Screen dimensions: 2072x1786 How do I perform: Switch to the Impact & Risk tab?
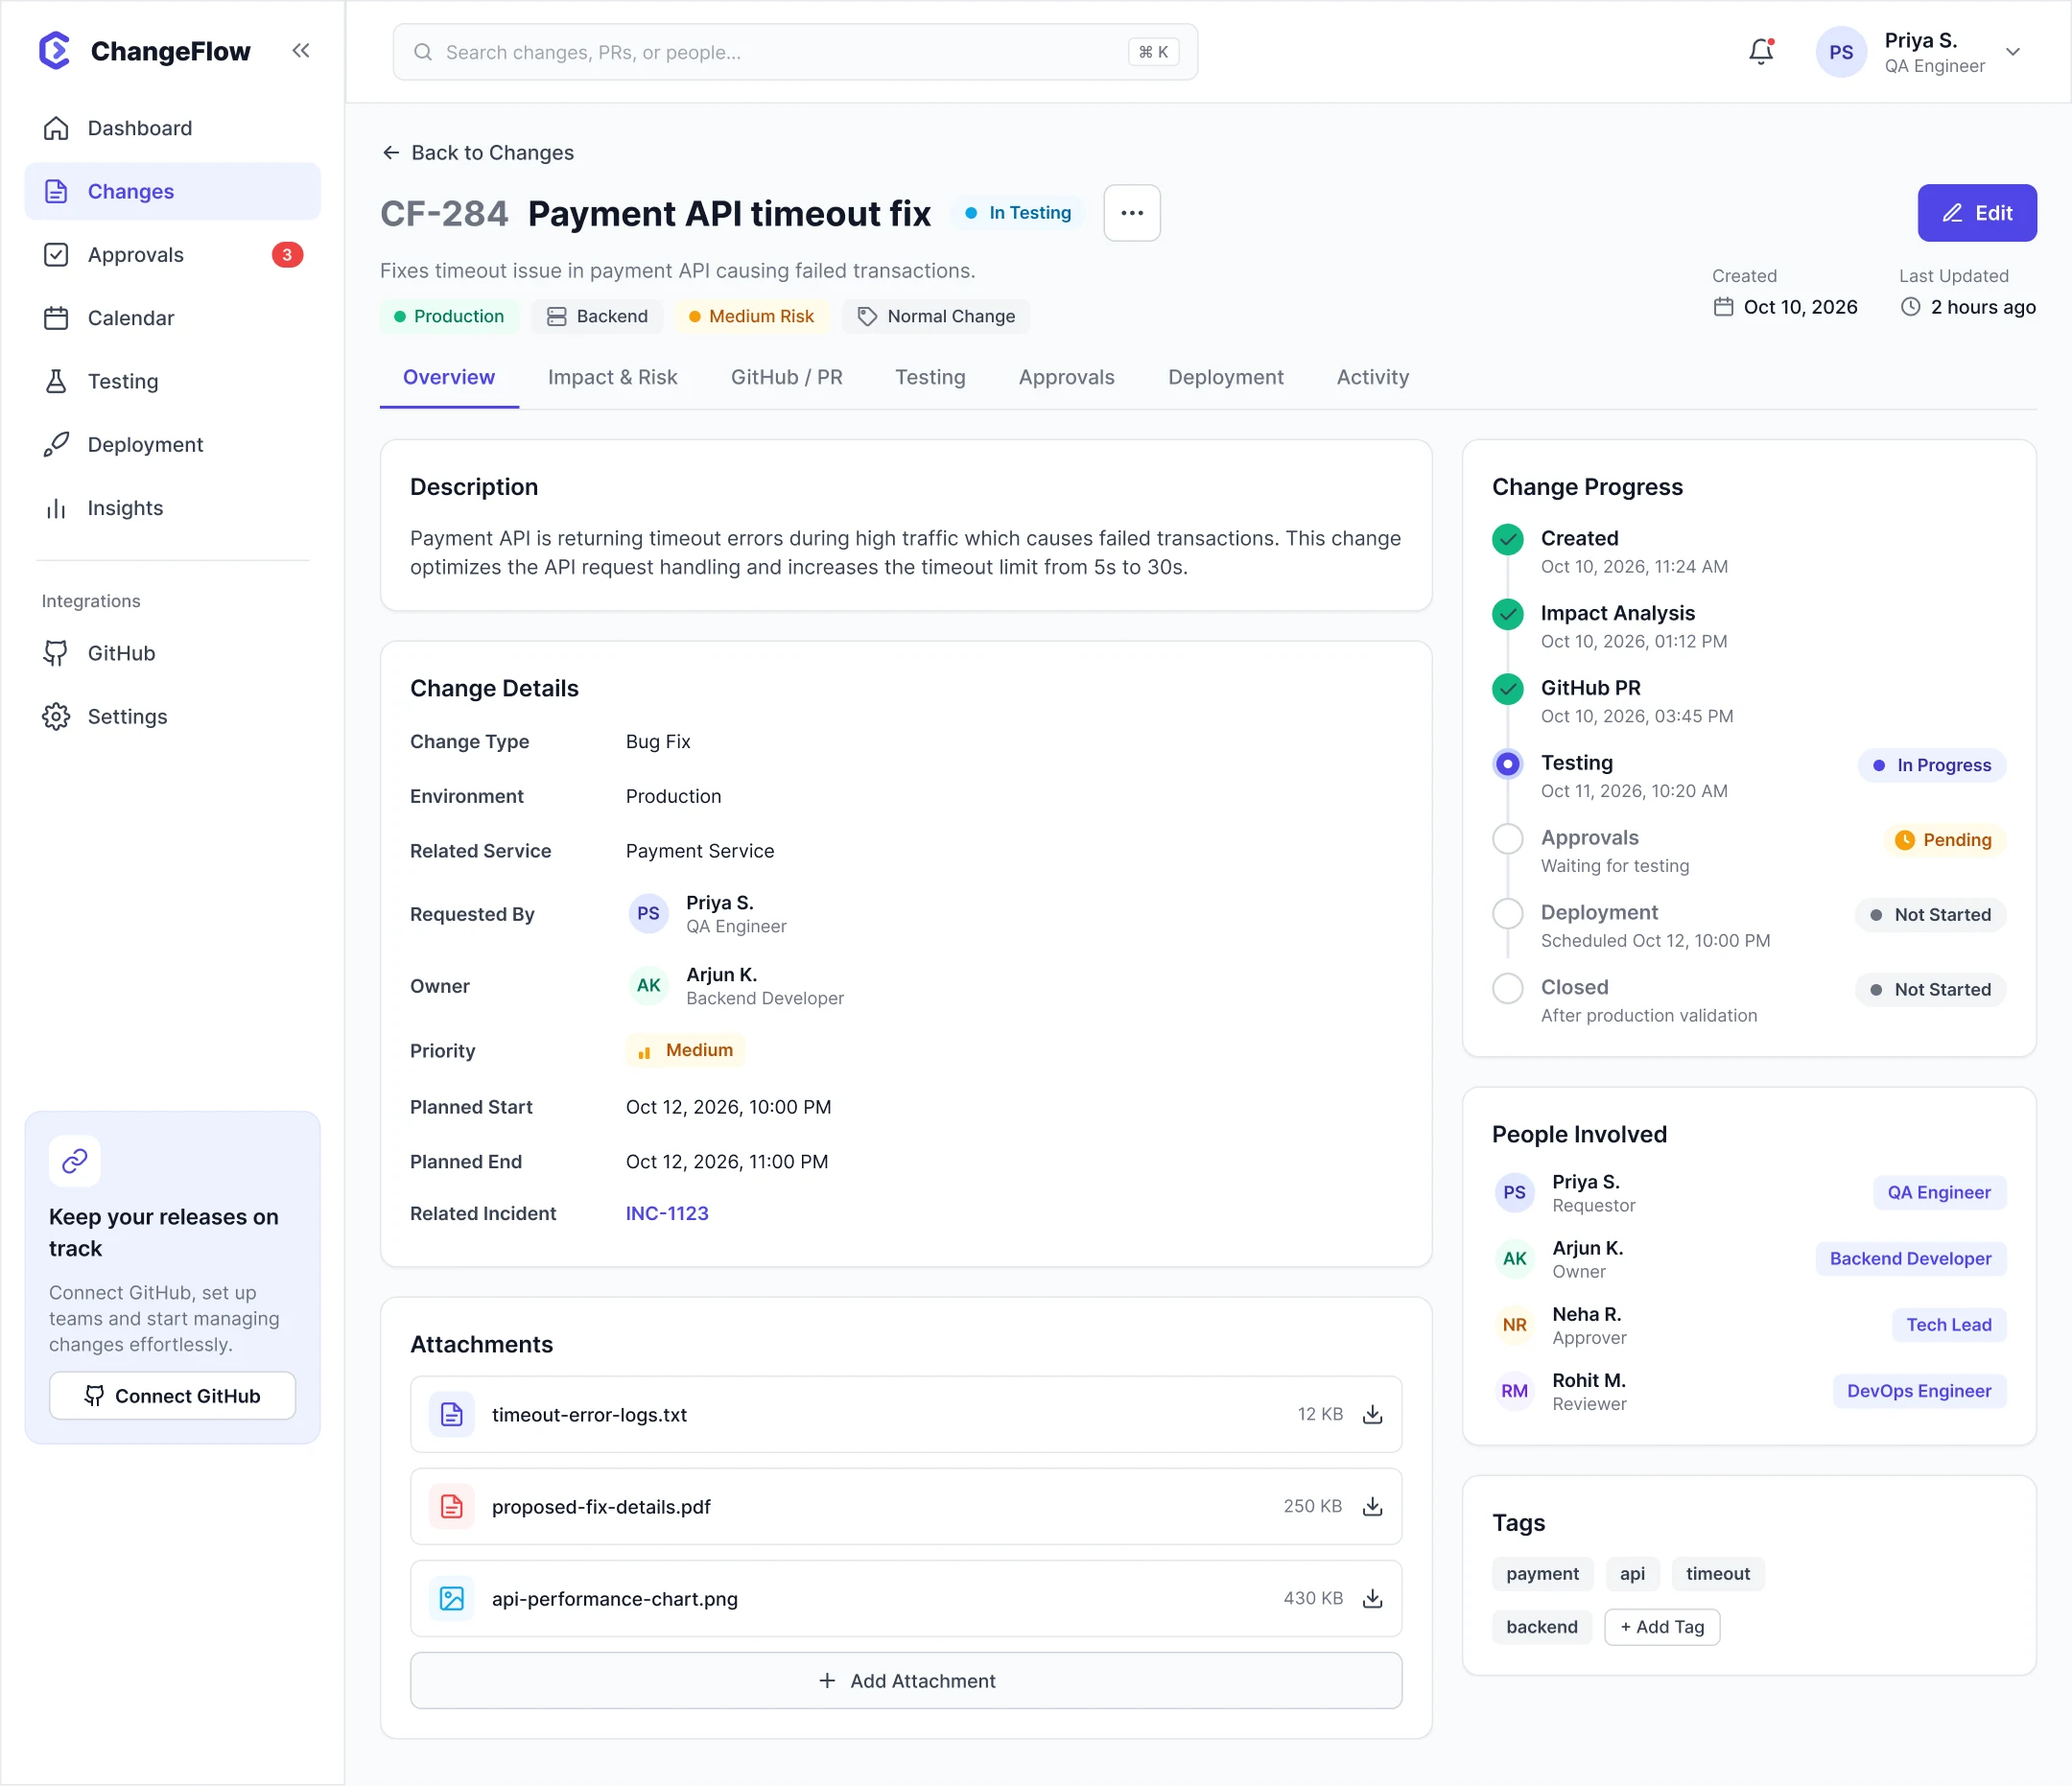coord(612,377)
